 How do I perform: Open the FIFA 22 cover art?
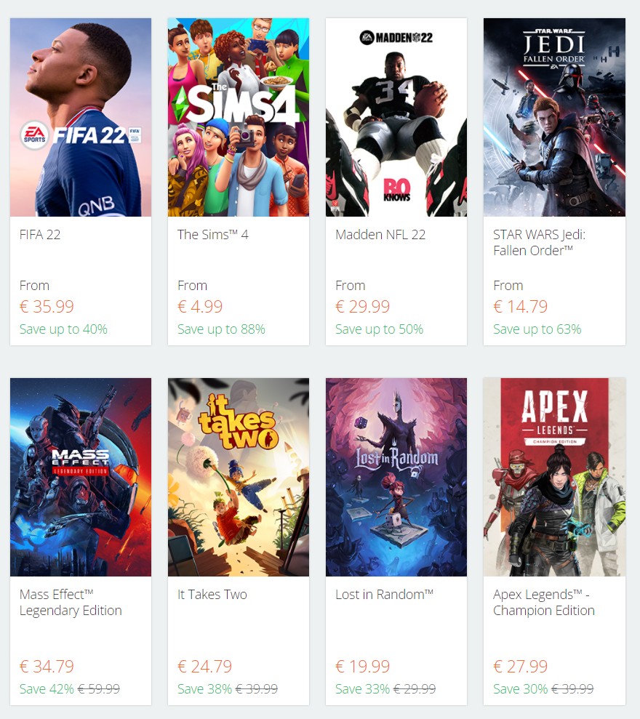[81, 117]
